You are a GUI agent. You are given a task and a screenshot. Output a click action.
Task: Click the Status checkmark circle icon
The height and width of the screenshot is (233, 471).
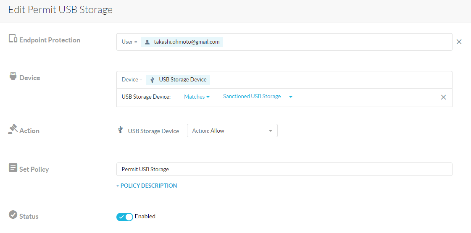coord(13,215)
